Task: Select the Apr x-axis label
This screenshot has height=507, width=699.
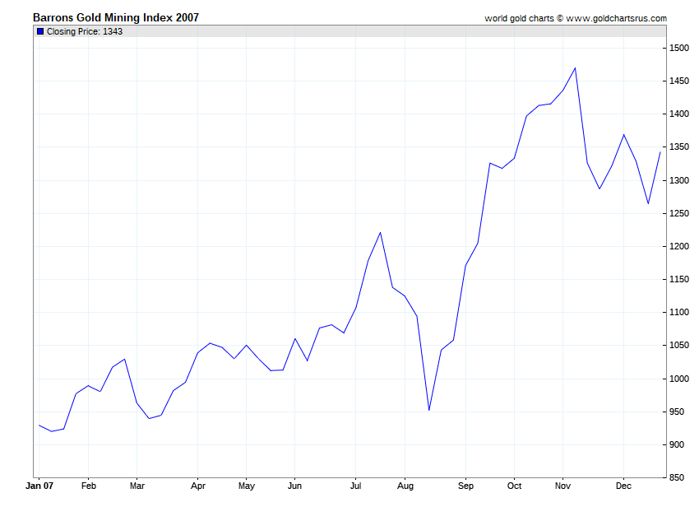Action: coord(198,486)
